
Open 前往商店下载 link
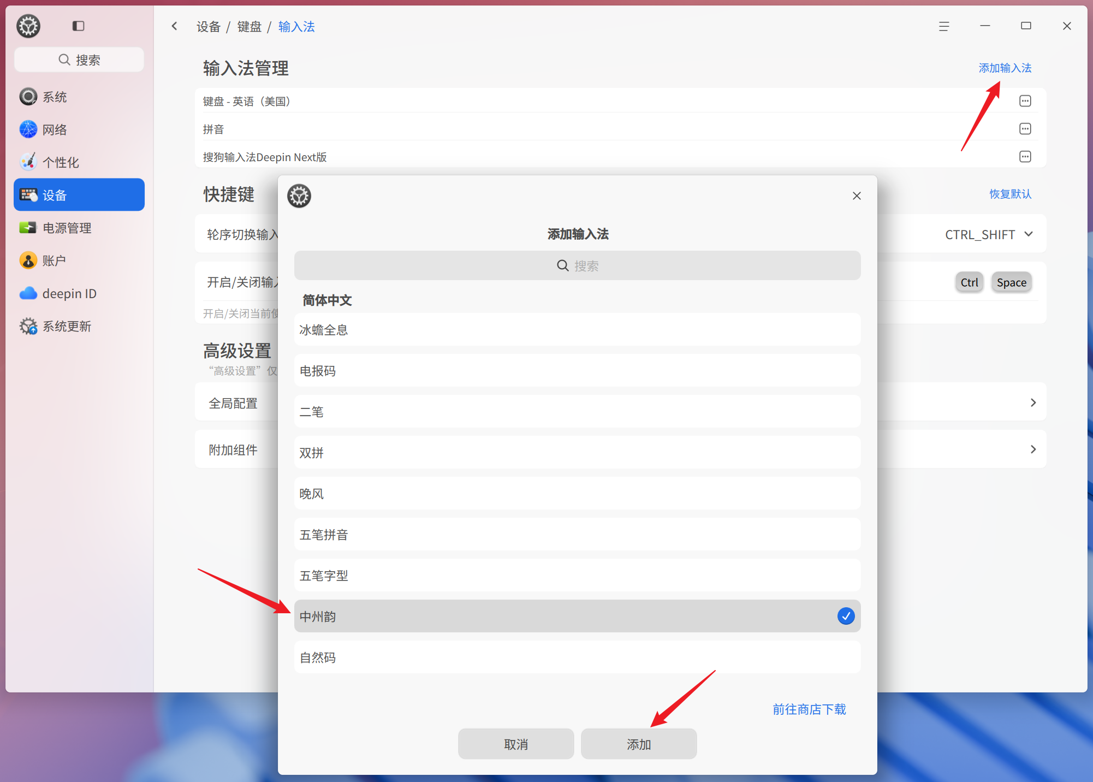click(x=809, y=709)
